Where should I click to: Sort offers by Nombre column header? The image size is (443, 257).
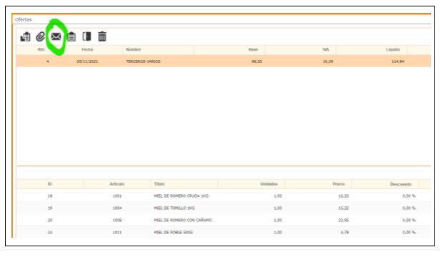pyautogui.click(x=134, y=49)
